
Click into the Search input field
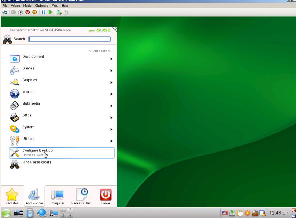point(69,39)
